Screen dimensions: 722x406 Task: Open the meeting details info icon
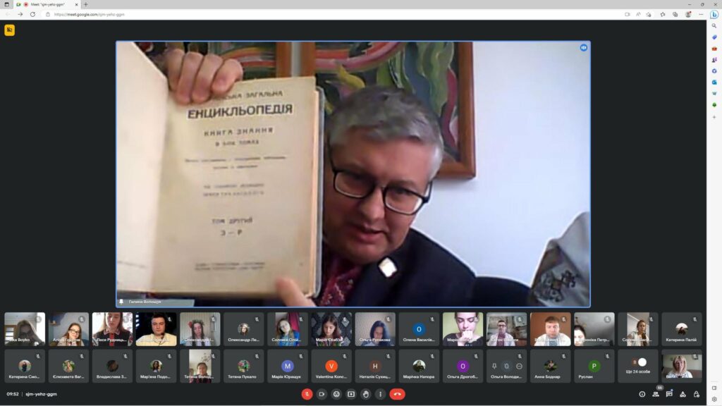click(642, 394)
